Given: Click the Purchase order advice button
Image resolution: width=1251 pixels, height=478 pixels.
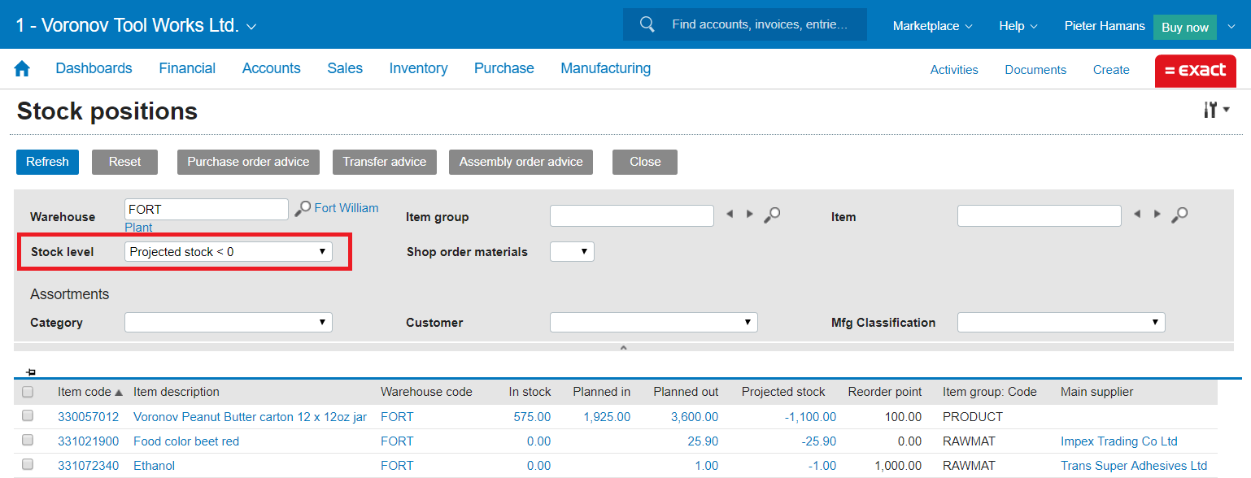Looking at the screenshot, I should 248,162.
